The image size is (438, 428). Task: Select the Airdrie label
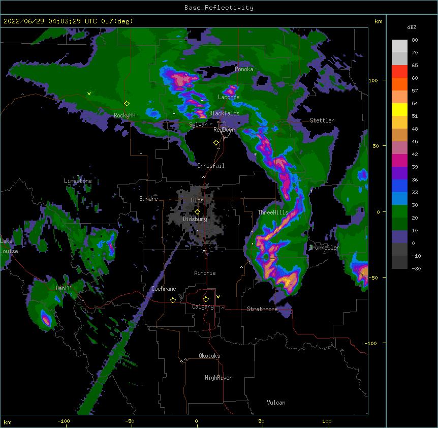[205, 273]
